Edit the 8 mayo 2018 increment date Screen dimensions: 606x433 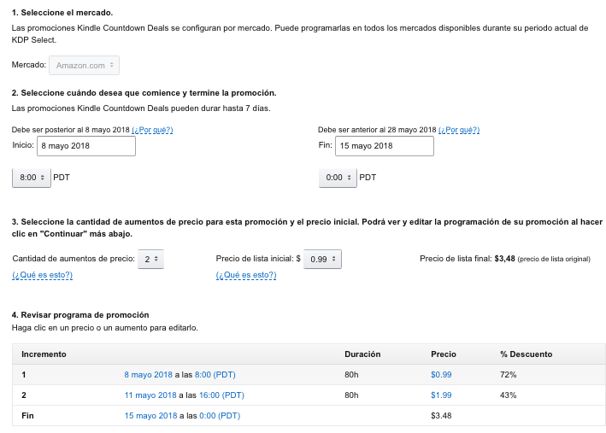[150, 374]
